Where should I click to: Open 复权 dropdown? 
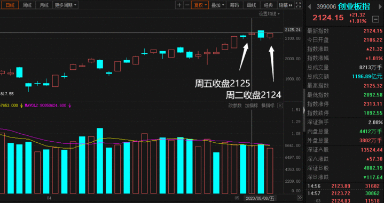(200, 5)
